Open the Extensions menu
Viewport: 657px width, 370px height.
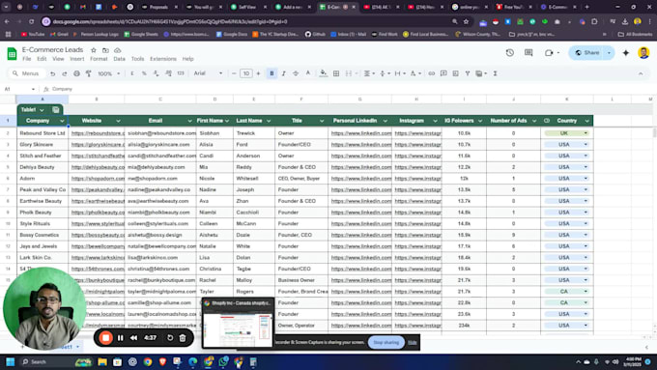click(x=163, y=59)
